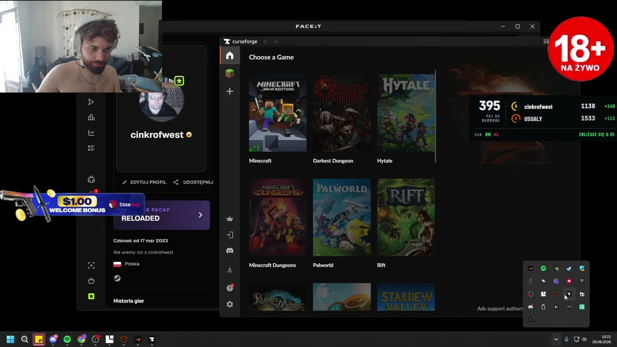Click the microphone icon in the taskbar tray
This screenshot has width=617, height=347.
(x=566, y=339)
